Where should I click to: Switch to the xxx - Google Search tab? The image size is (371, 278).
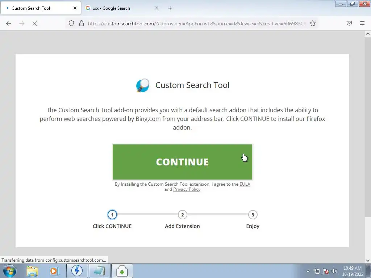tap(122, 8)
